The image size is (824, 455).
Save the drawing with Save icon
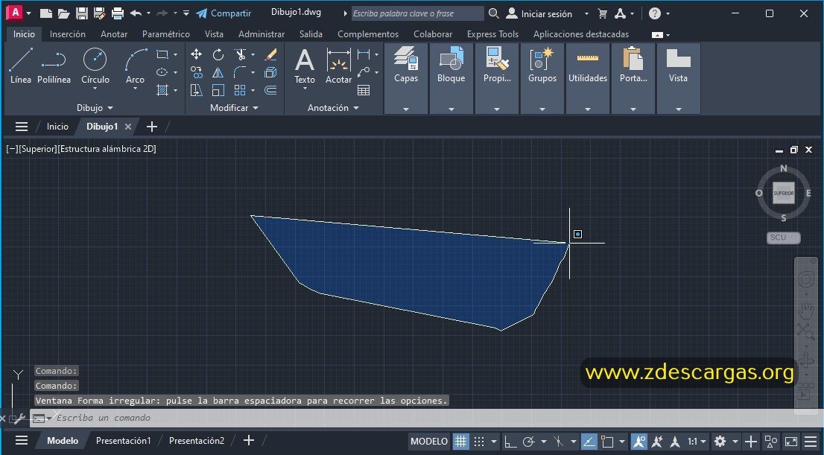click(81, 13)
